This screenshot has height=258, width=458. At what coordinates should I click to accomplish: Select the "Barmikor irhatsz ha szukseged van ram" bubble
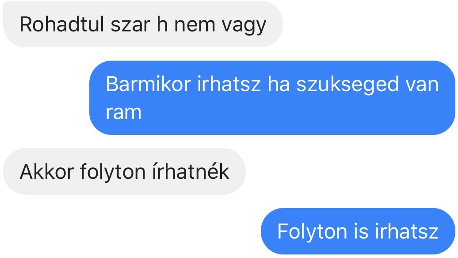pos(272,98)
